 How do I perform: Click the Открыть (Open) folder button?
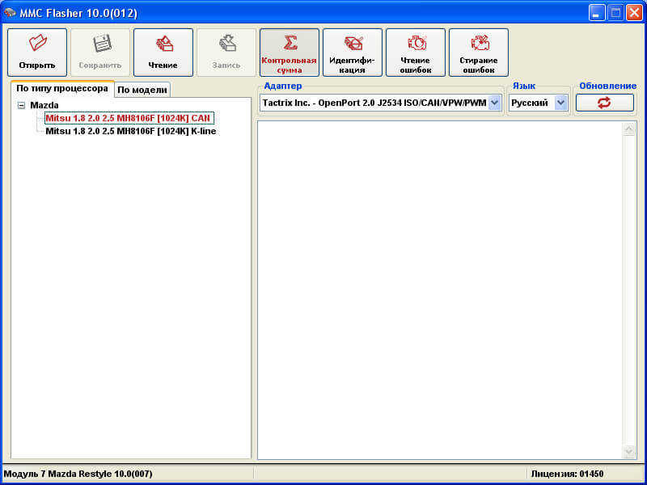tap(37, 53)
